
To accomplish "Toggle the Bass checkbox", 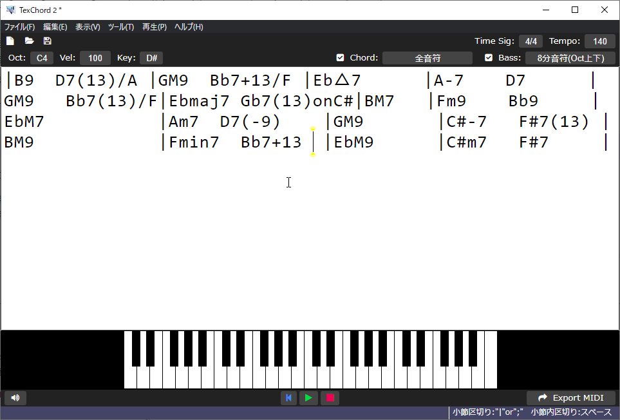I will (x=489, y=58).
